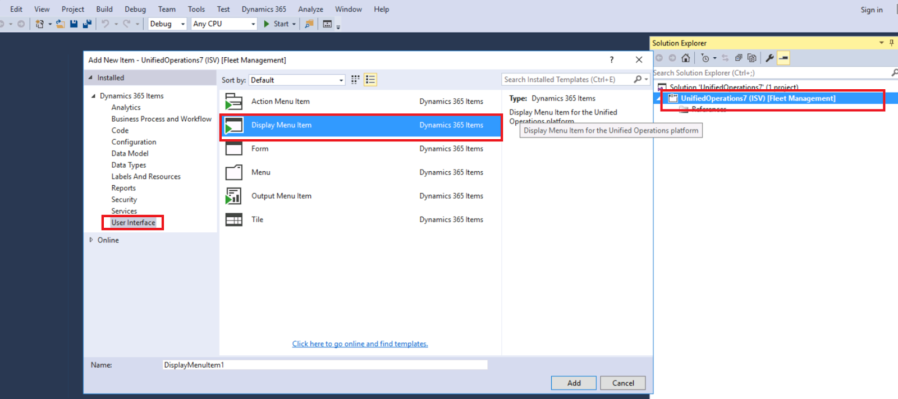Select the Labels And Resources category
This screenshot has height=399, width=898.
146,176
